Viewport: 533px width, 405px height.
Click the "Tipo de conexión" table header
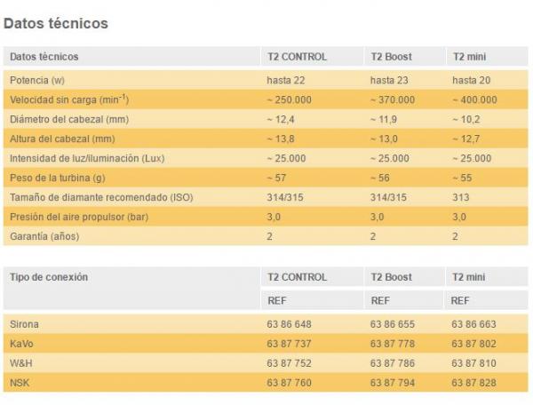tap(49, 277)
